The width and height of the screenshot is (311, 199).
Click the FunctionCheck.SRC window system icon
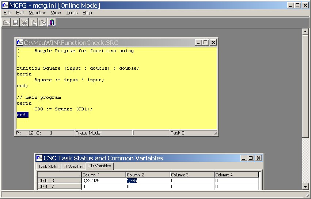pyautogui.click(x=20, y=42)
